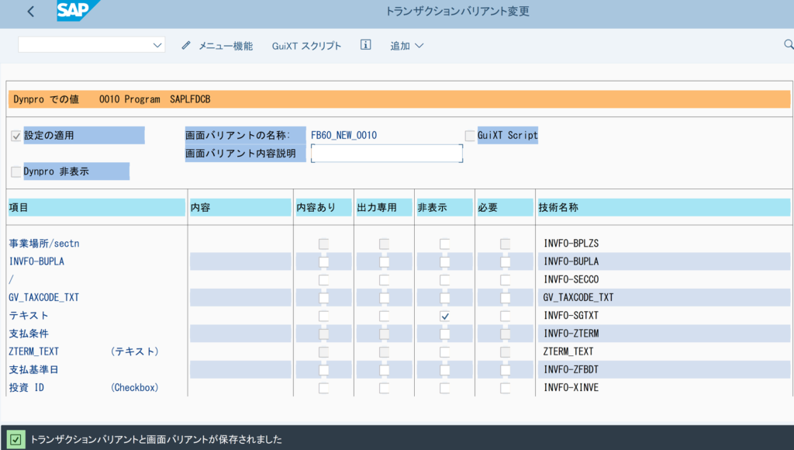Check 必要 for INVFO-ZFBDT row

click(x=505, y=370)
